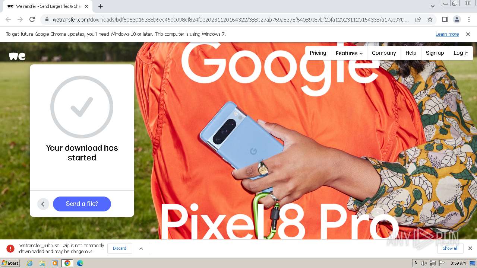
Task: Discard the dangerous zip download
Action: (120, 248)
